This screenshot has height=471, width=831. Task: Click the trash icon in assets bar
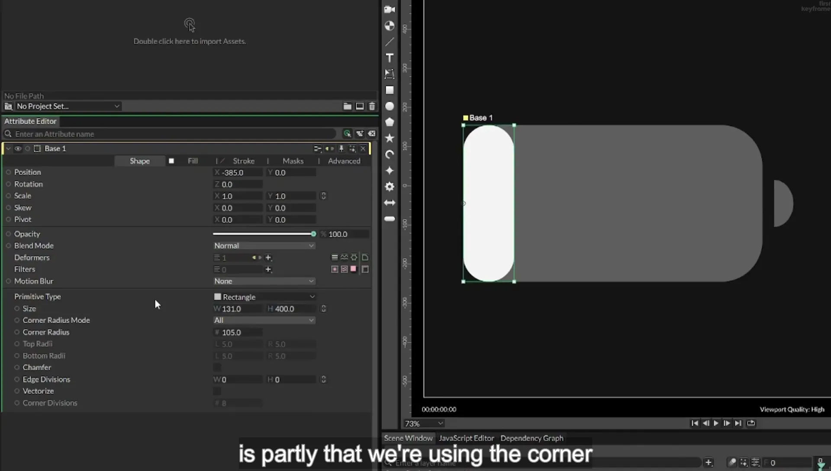pos(372,106)
